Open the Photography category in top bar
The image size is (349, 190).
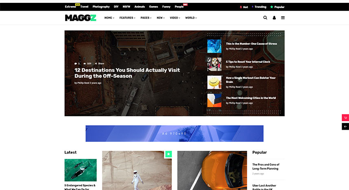click(101, 7)
